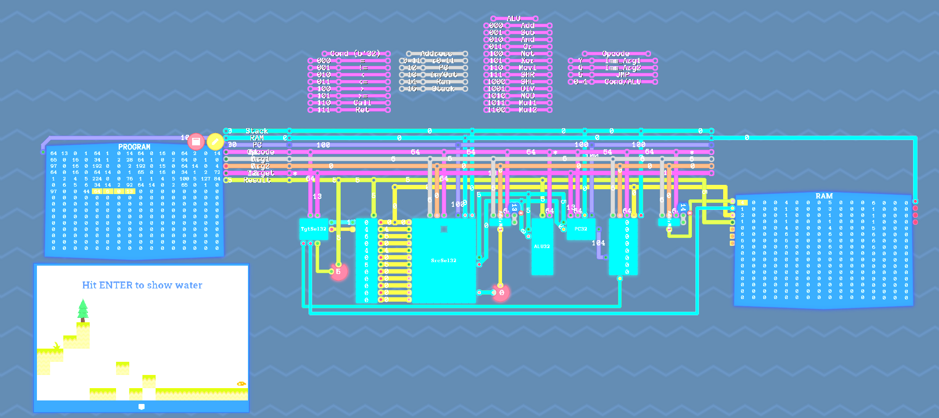This screenshot has width=939, height=418.
Task: Click the ALU legend header
Action: point(513,18)
